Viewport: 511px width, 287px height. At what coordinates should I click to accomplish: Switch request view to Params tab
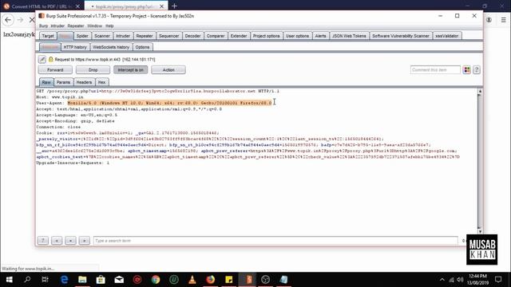coord(63,82)
